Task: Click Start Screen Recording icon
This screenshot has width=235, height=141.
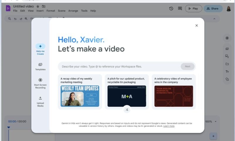Action: click(40, 80)
